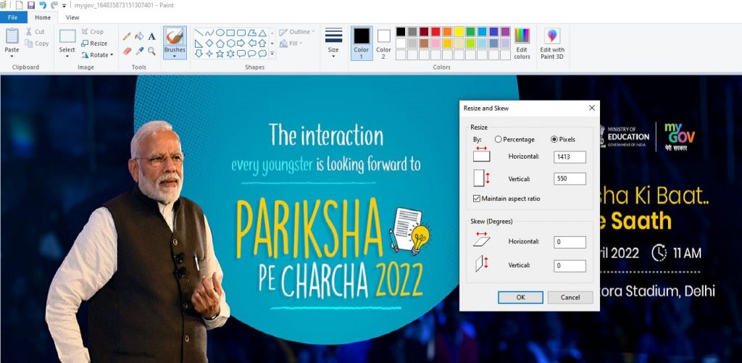Click the Paste clipboard icon
The width and height of the screenshot is (742, 363).
(x=12, y=36)
